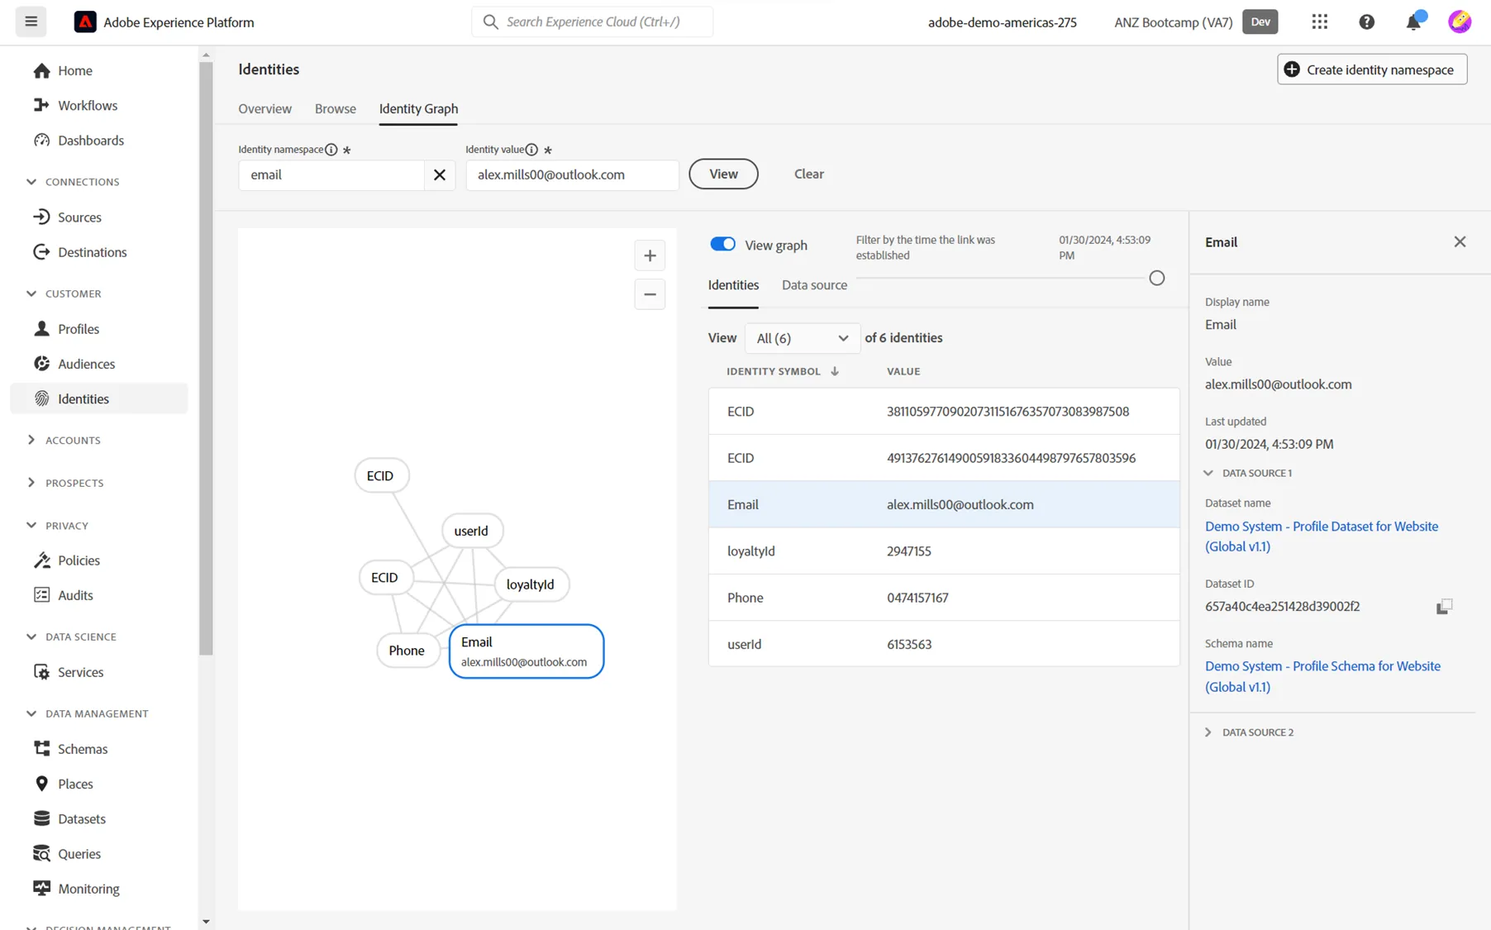Select the Identities tab in results
Screen dimensions: 1491x930
pos(733,285)
